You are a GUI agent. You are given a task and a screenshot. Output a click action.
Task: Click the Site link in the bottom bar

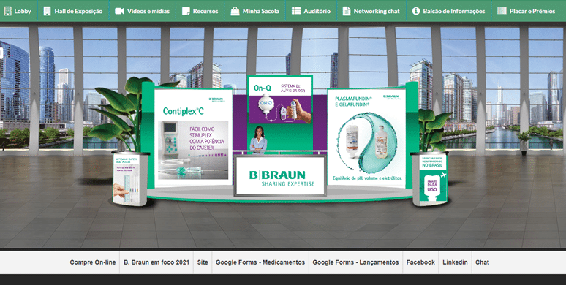203,262
